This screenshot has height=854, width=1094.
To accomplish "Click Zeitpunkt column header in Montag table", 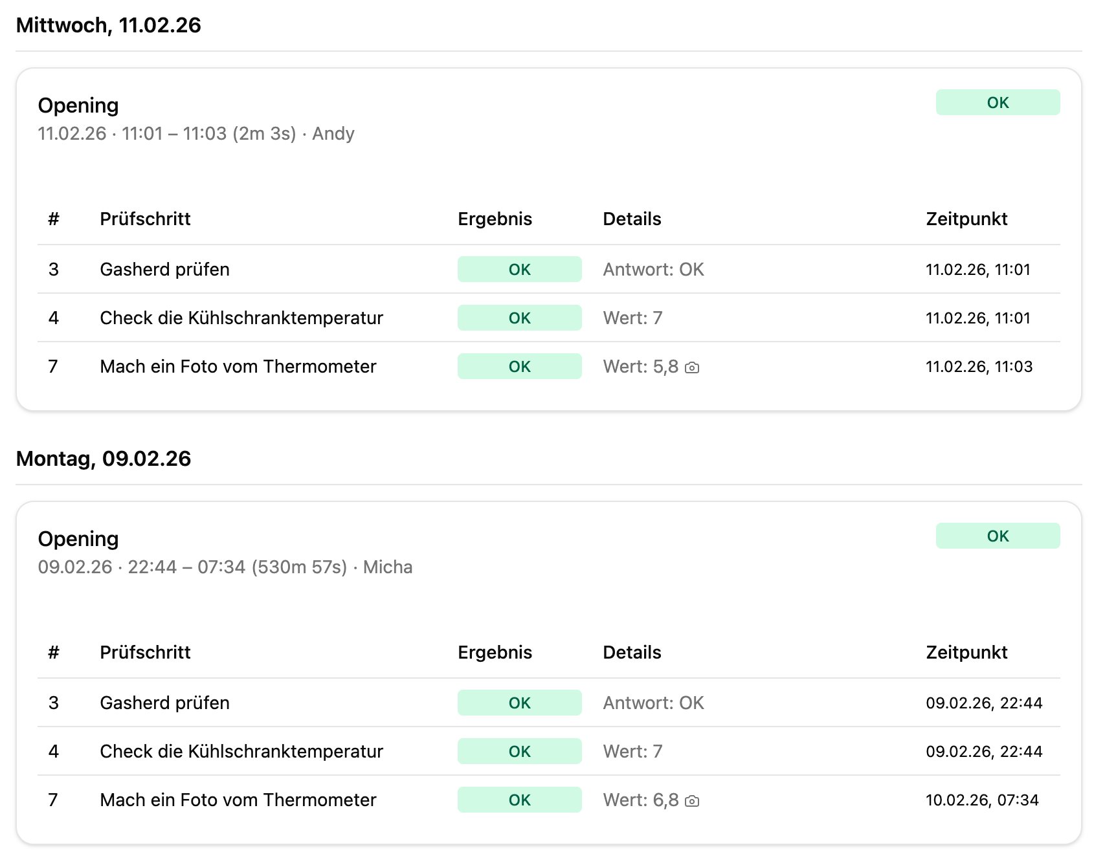I will (966, 653).
